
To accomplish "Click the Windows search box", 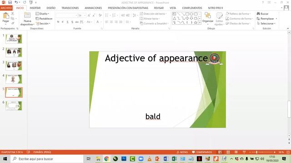I will [47, 159].
